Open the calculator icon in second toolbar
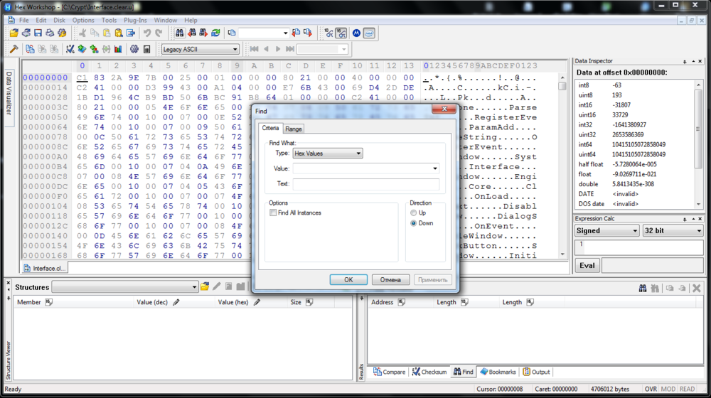 pyautogui.click(x=146, y=49)
